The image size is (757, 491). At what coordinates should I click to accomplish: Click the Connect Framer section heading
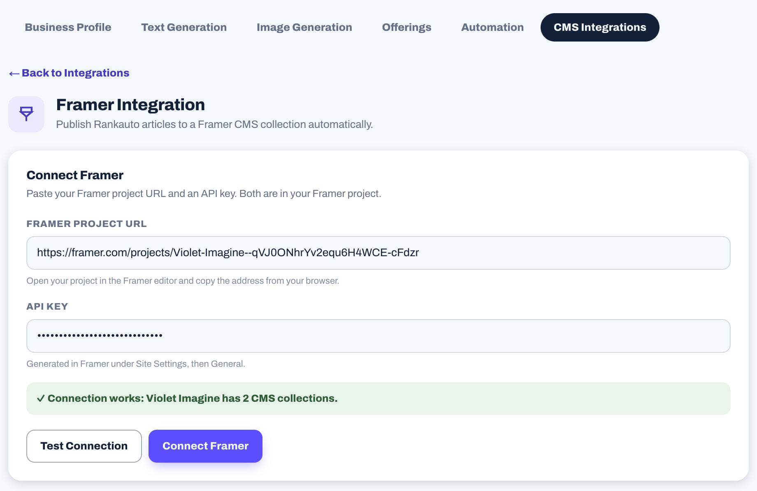pyautogui.click(x=75, y=175)
